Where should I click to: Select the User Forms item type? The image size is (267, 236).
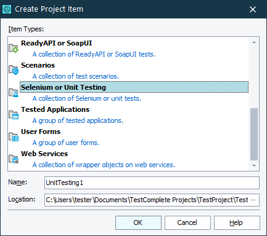coord(41,132)
